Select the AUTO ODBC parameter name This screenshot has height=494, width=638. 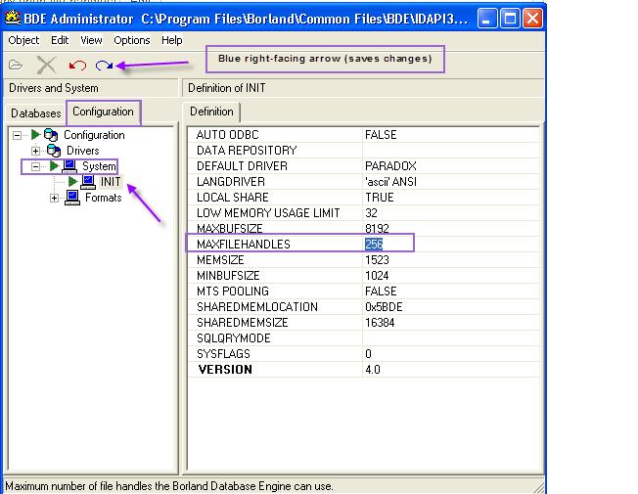click(227, 135)
